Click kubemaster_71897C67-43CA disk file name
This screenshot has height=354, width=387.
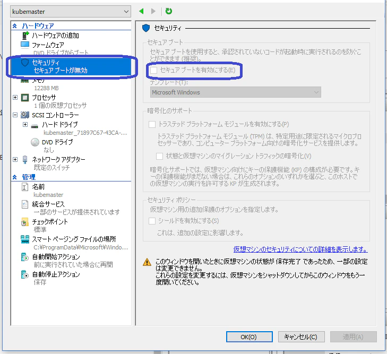click(85, 133)
